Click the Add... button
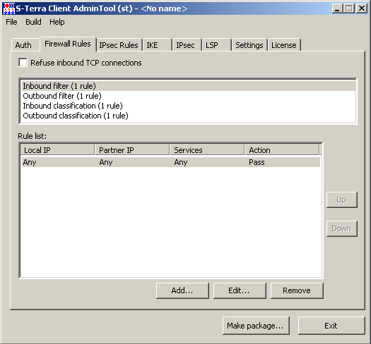Viewport: 371px width, 344px height. pyautogui.click(x=182, y=290)
